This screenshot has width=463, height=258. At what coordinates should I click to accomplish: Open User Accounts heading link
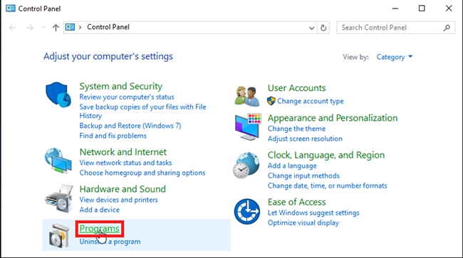(x=296, y=87)
